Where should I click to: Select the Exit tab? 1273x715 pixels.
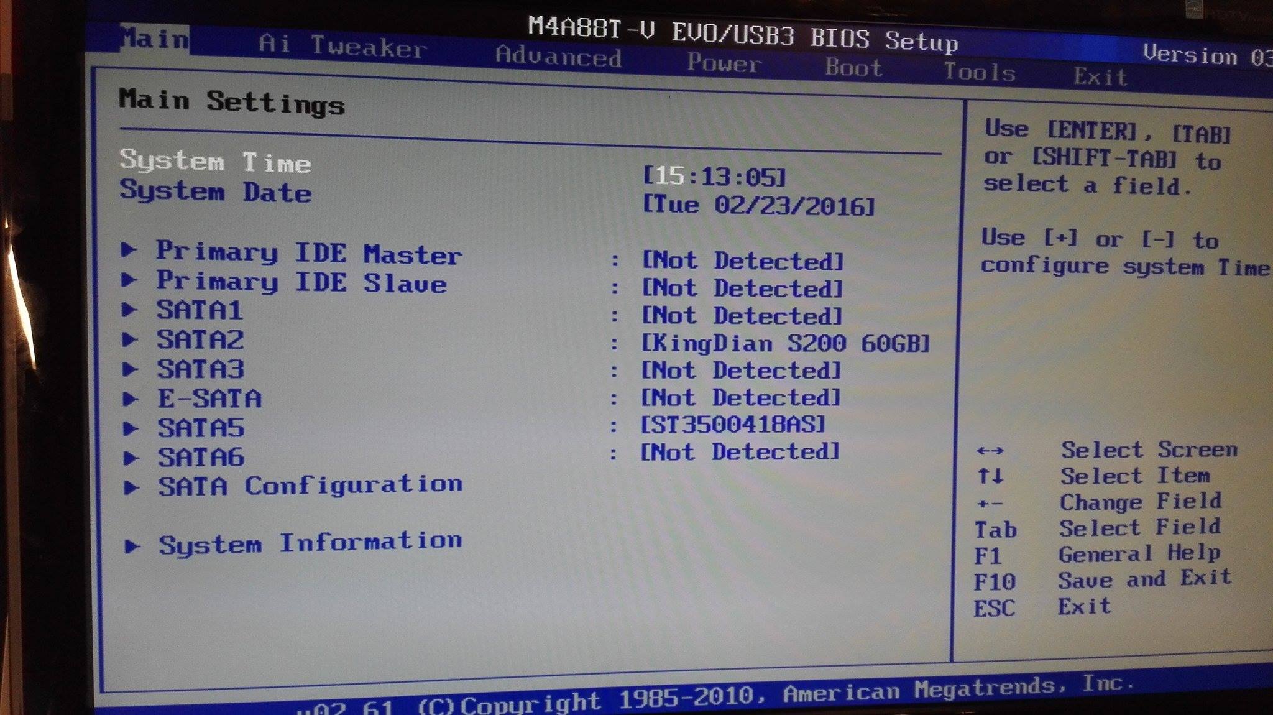click(1100, 77)
